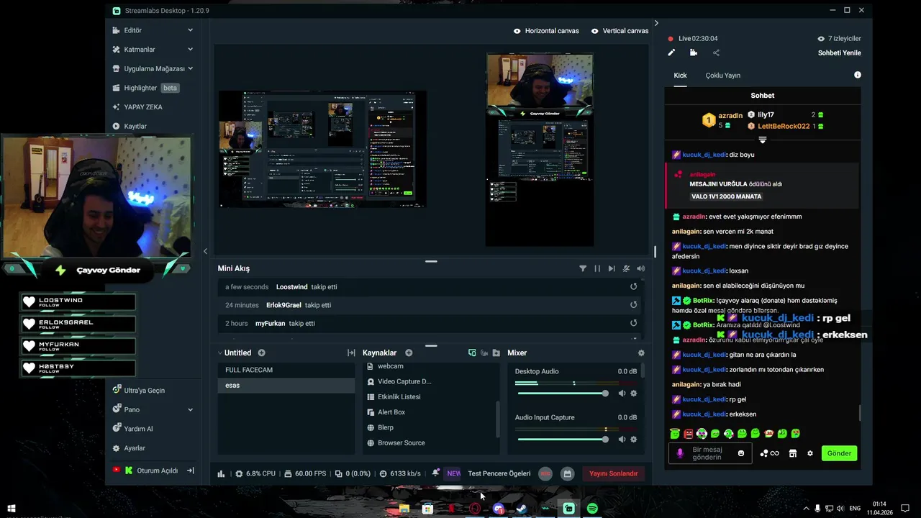Open scene transitions icon beside Kaynaklar
Viewport: 921px width, 518px height.
pos(351,353)
